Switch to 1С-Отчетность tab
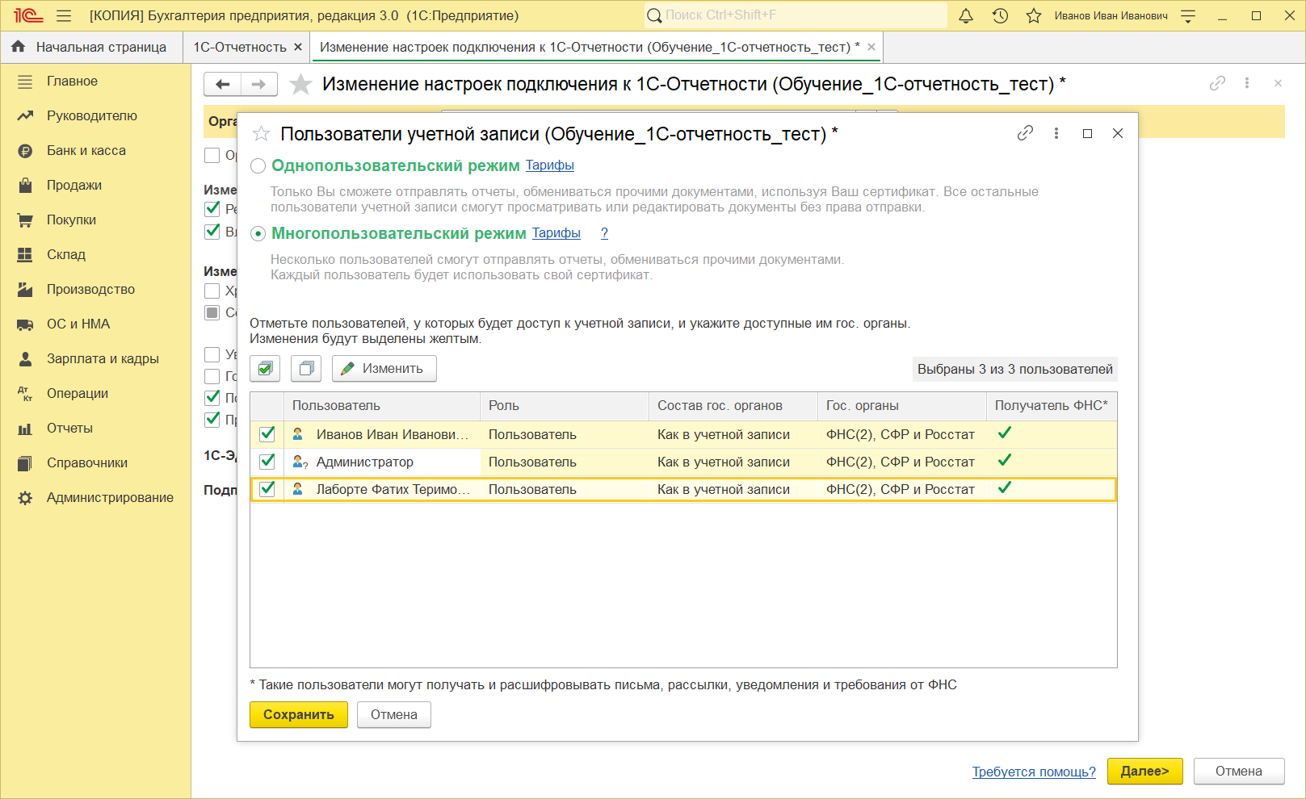This screenshot has width=1306, height=799. [240, 47]
